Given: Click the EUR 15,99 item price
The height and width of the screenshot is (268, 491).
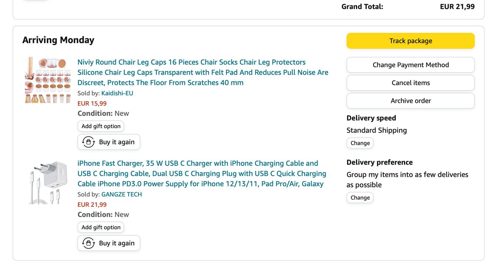Looking at the screenshot, I should coord(92,103).
